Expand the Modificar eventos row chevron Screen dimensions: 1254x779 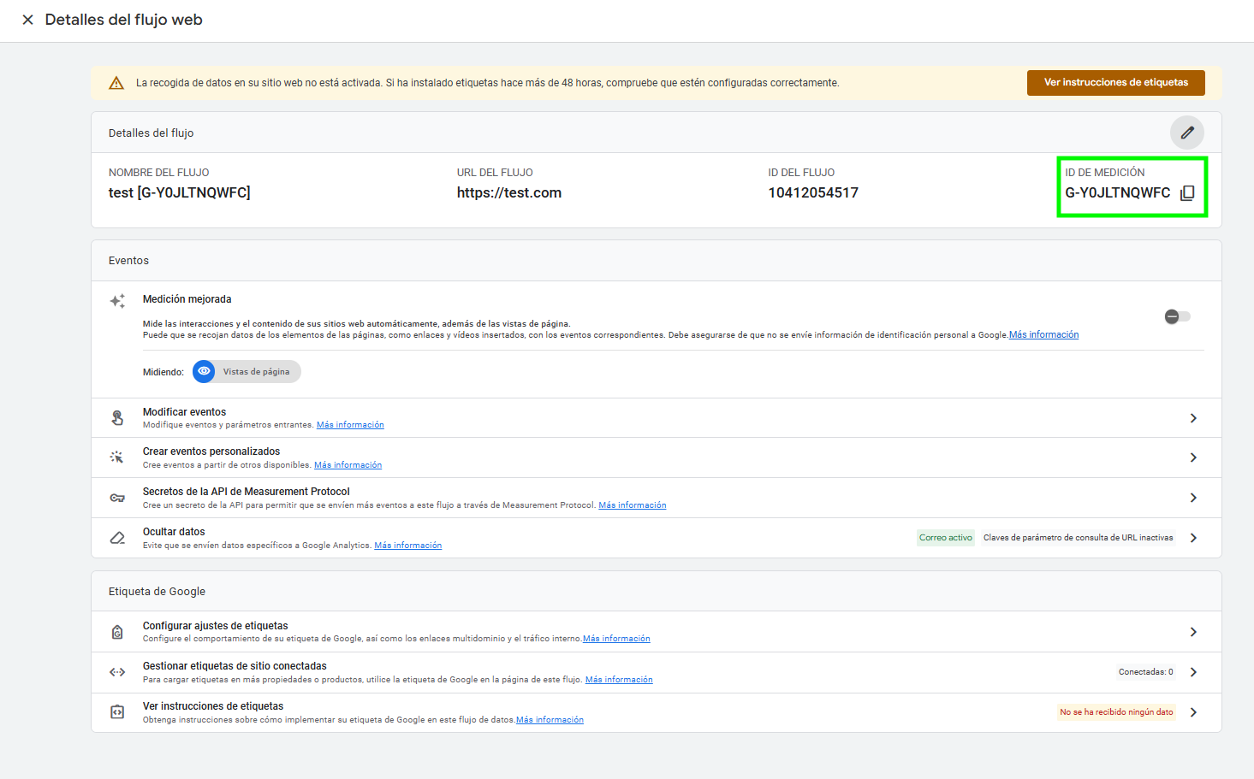pyautogui.click(x=1193, y=418)
